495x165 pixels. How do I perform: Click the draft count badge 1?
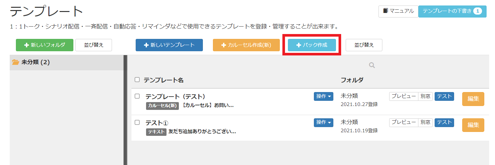point(477,11)
